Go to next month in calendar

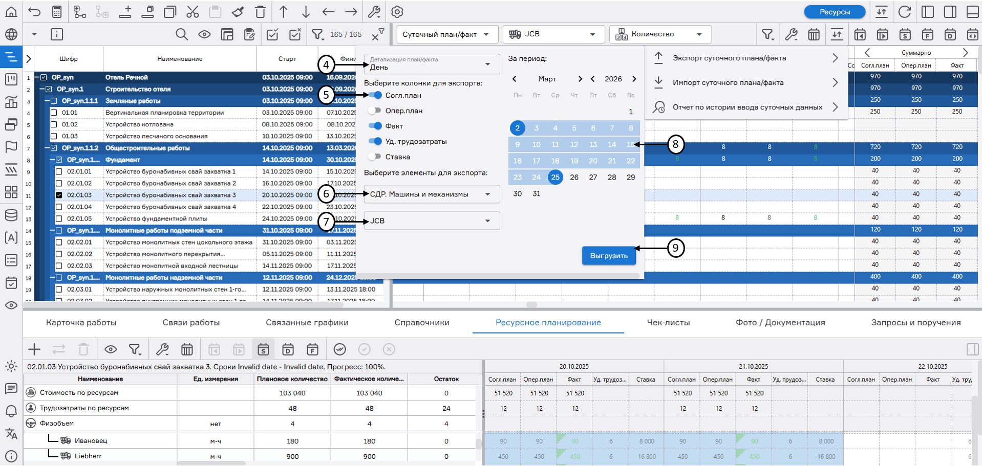580,79
